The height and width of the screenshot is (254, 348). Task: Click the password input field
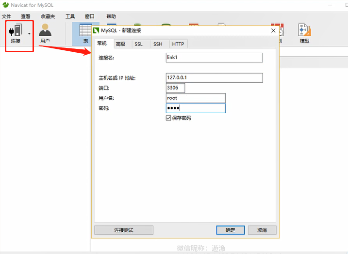[196, 108]
